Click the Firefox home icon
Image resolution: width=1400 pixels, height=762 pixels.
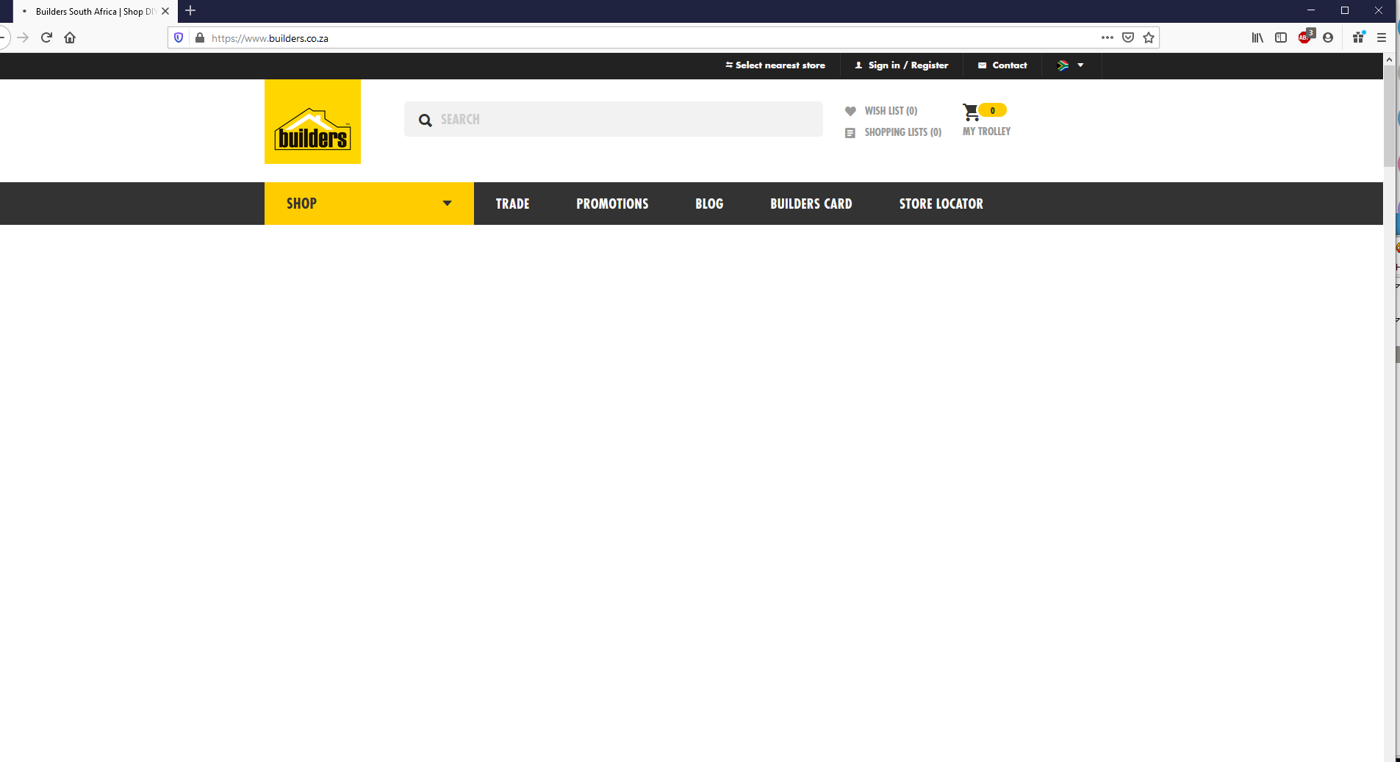tap(70, 37)
